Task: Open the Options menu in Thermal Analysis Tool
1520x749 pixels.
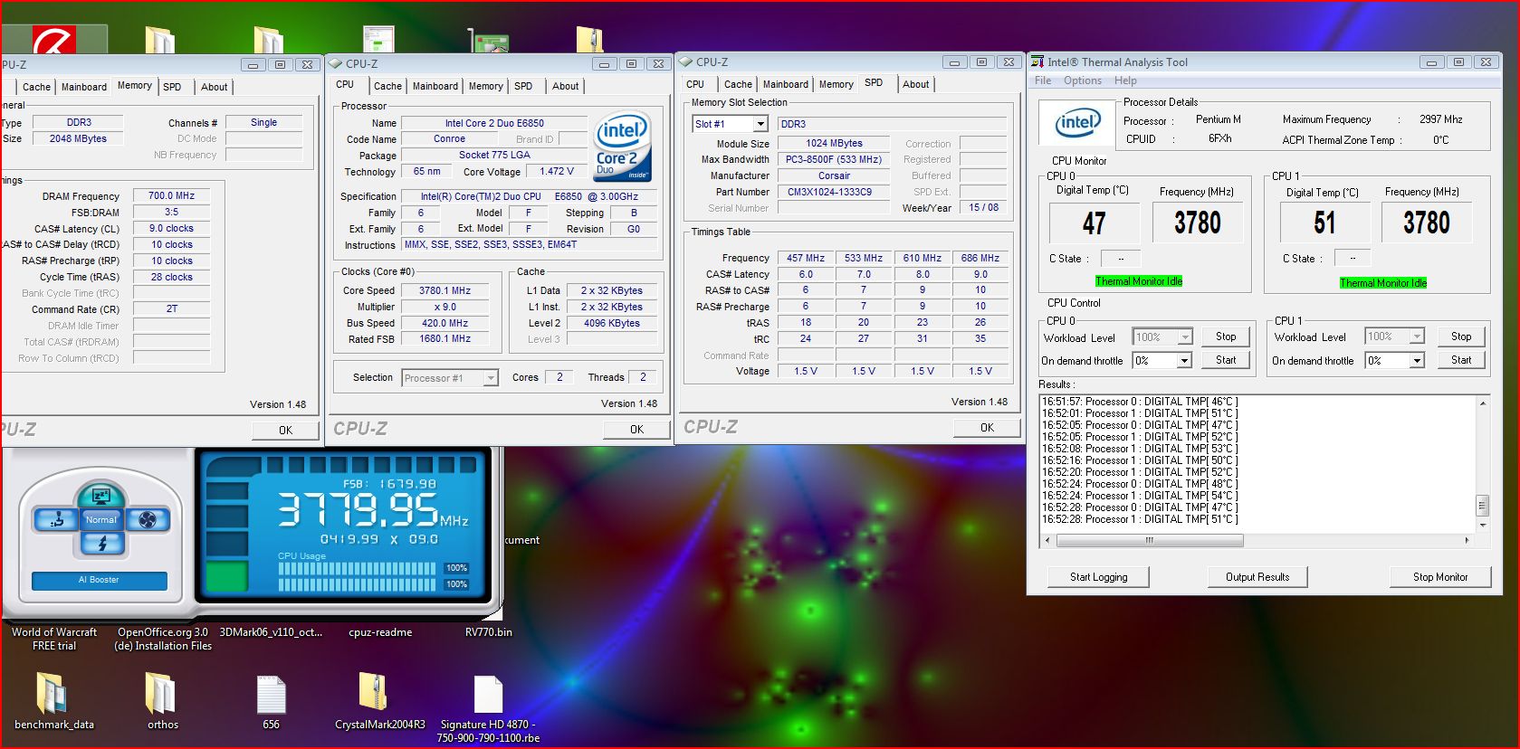Action: (1083, 81)
